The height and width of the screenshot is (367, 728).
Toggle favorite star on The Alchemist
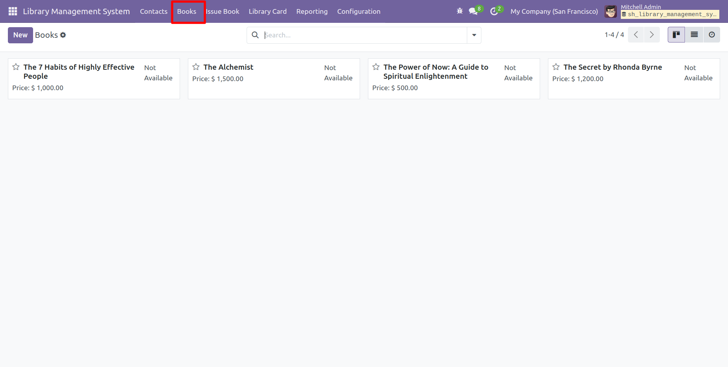pos(196,67)
